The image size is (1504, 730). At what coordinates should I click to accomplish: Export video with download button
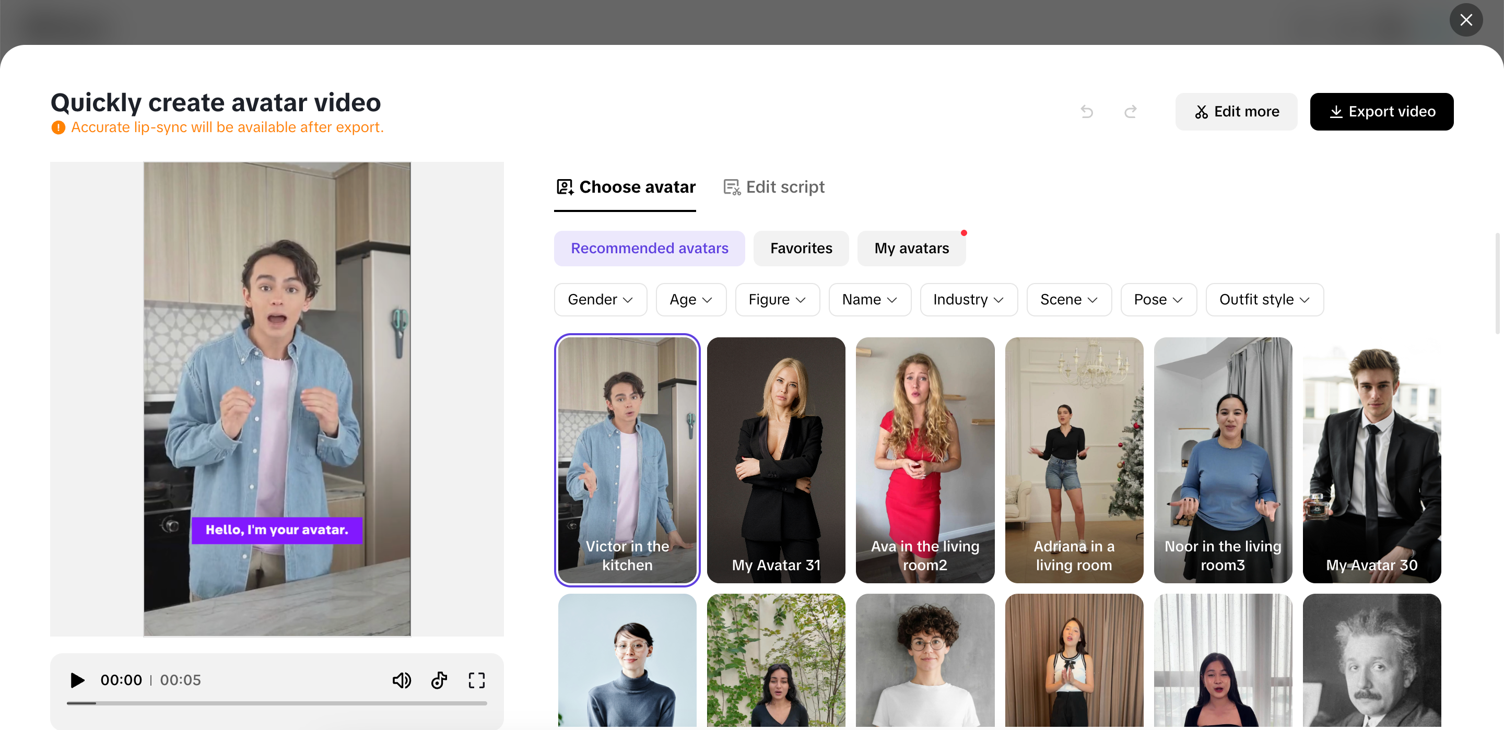click(x=1381, y=112)
